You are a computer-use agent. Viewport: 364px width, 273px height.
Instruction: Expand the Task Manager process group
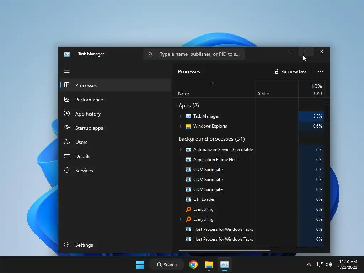click(x=180, y=116)
